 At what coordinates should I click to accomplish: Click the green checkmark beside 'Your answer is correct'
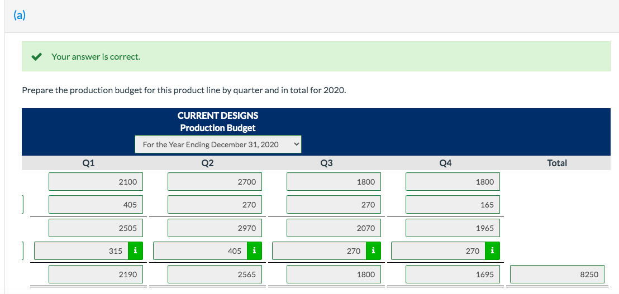(x=37, y=57)
